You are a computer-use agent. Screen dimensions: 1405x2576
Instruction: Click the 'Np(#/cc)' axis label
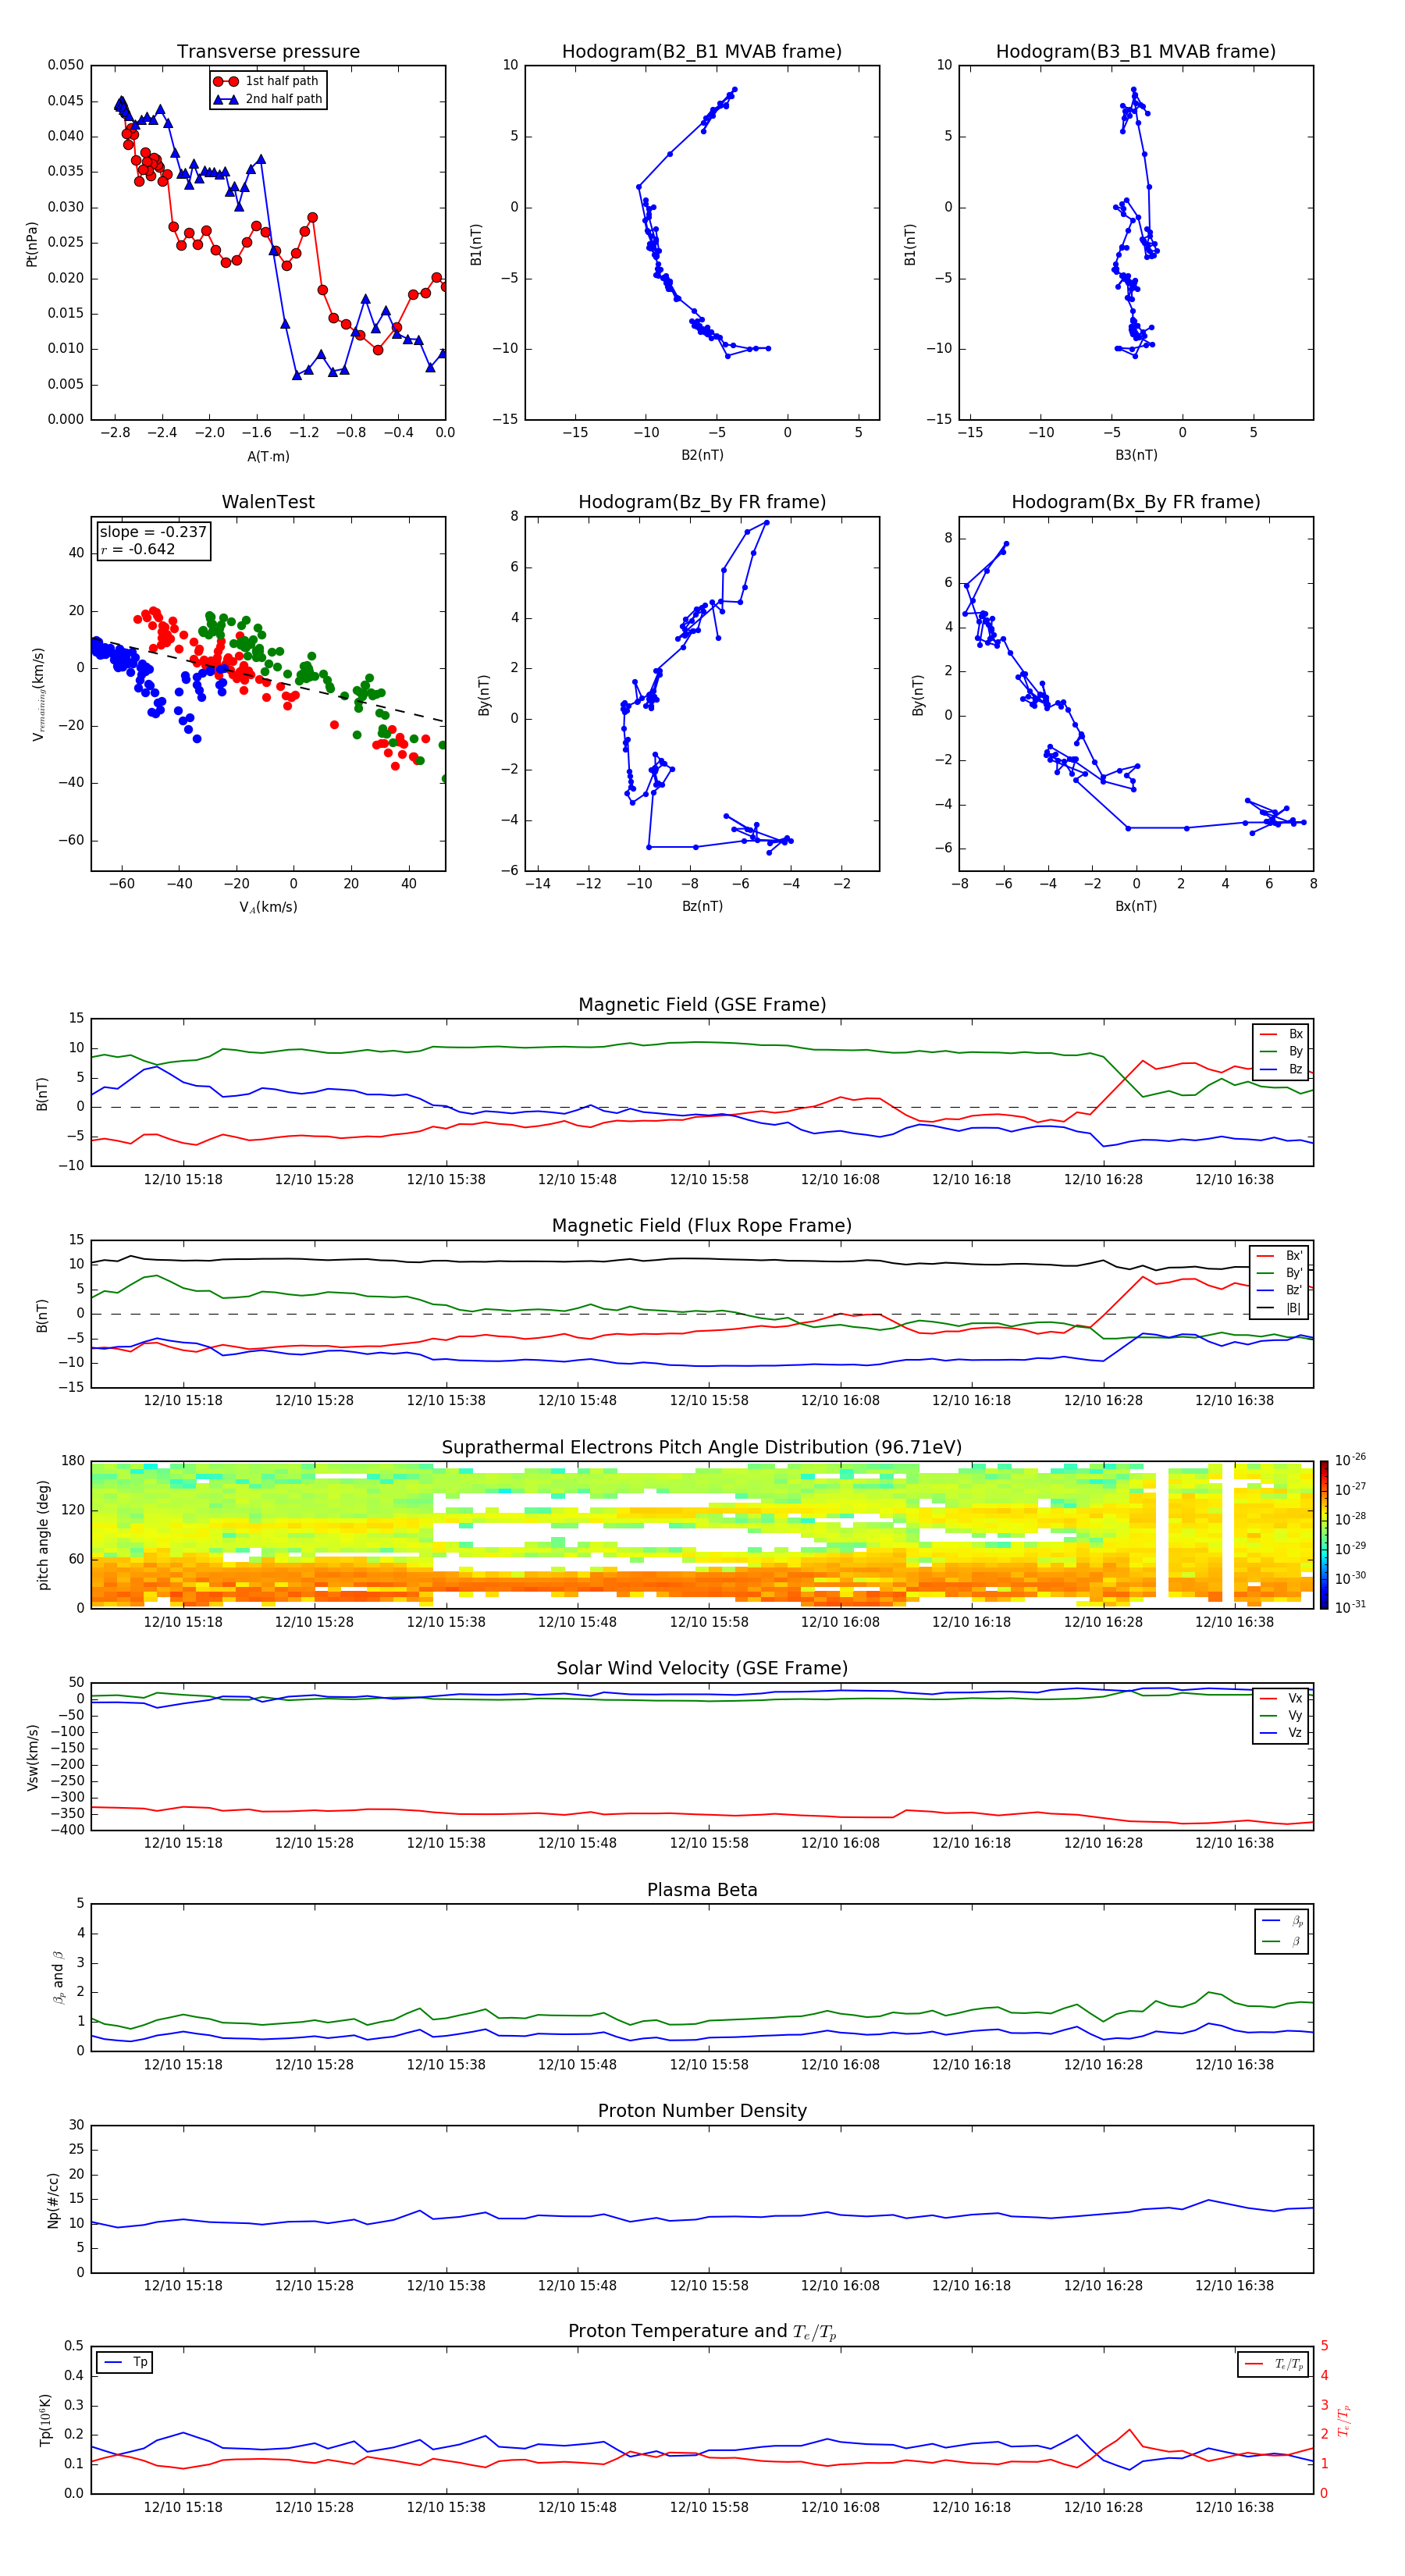(53, 2199)
